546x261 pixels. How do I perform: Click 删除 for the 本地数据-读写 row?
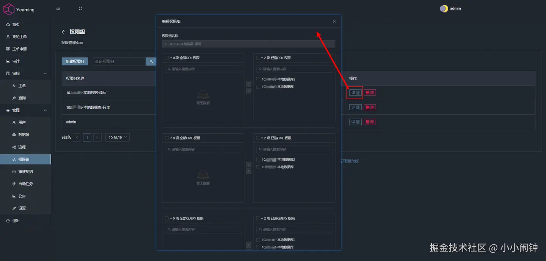[370, 93]
